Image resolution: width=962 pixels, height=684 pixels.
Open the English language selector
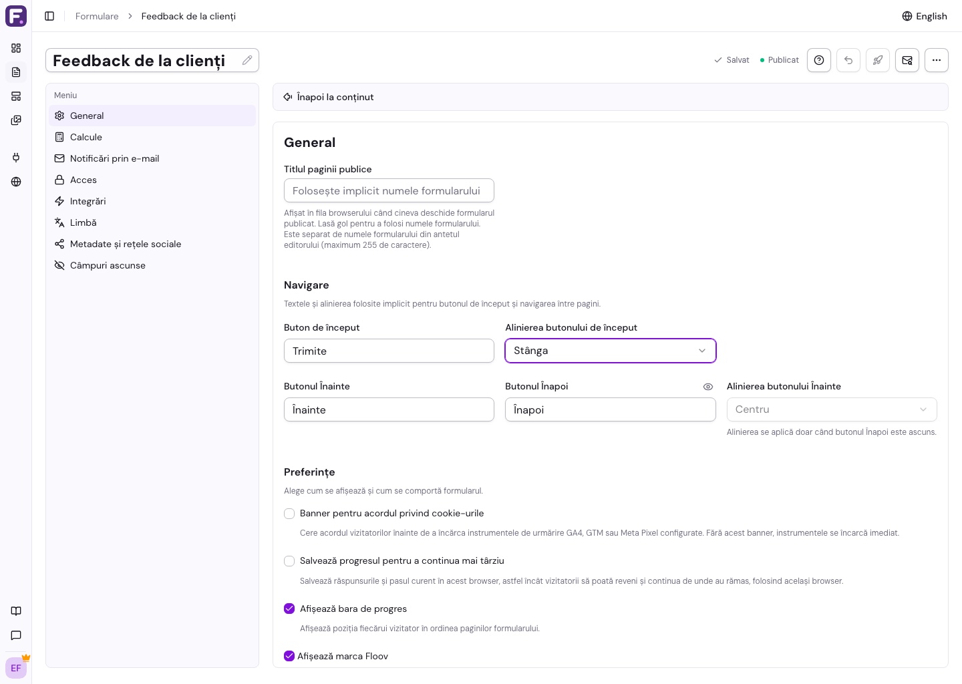[x=925, y=16]
